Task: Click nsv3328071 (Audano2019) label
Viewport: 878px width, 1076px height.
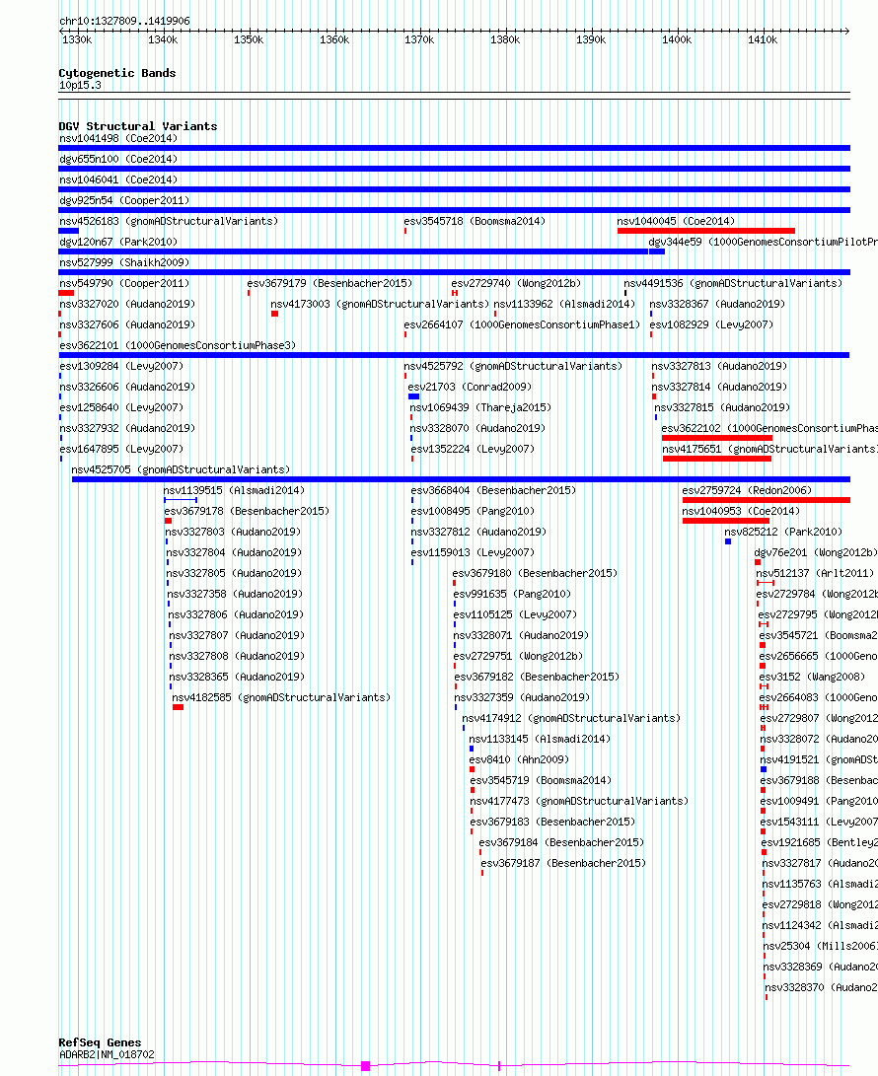Action: (521, 635)
